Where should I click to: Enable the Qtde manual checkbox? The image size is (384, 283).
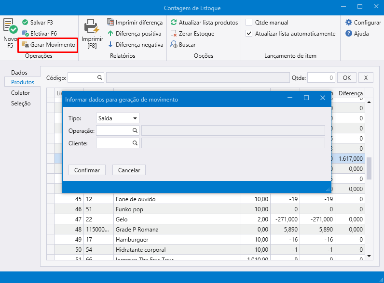249,23
